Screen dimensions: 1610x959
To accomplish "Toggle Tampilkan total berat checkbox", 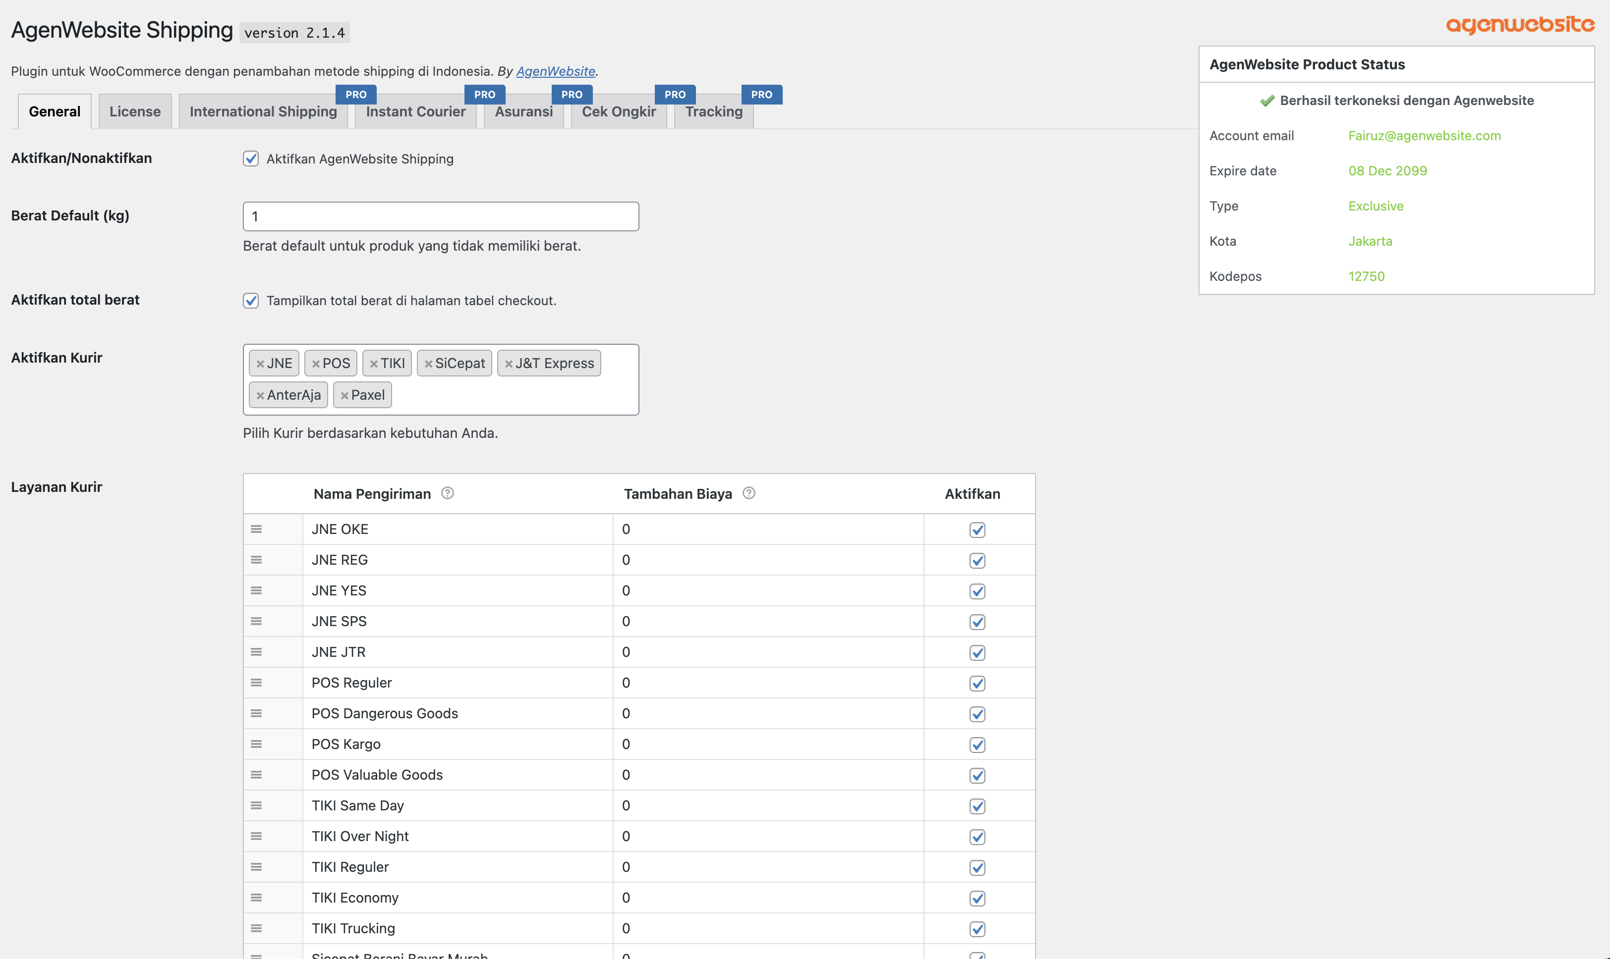I will pos(251,301).
